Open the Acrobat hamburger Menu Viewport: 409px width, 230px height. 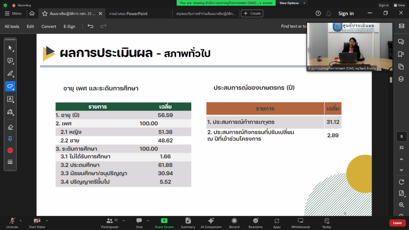pos(13,13)
